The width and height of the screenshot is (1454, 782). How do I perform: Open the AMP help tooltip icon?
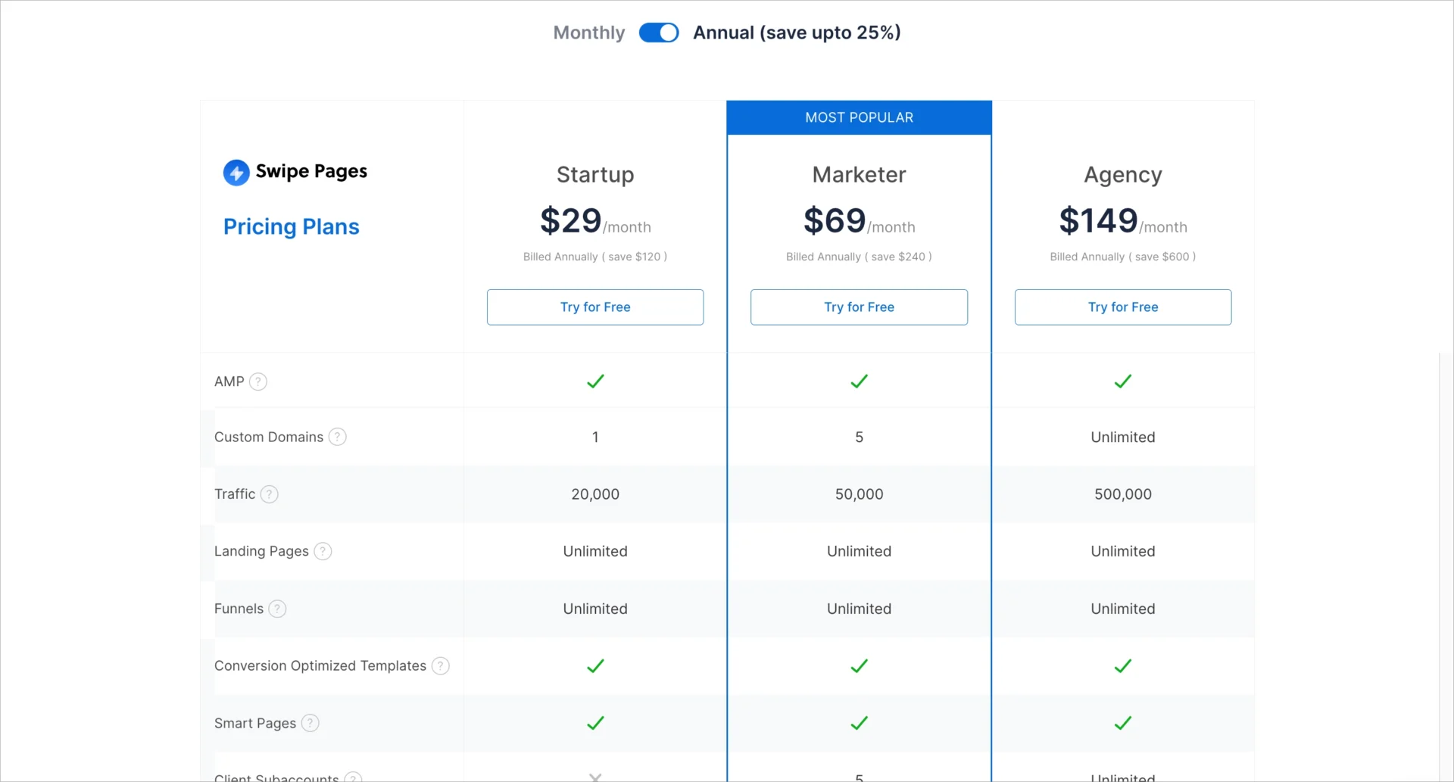click(259, 382)
